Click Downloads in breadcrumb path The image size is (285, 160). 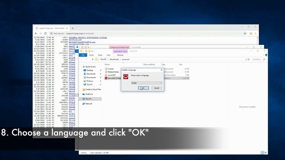(114, 60)
